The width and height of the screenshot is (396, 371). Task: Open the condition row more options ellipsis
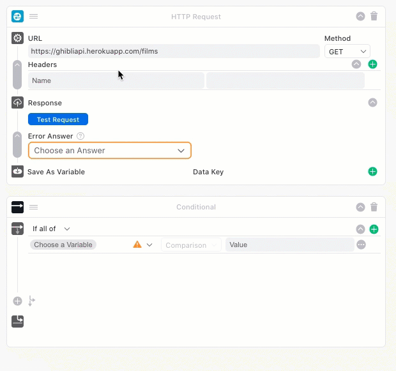362,245
